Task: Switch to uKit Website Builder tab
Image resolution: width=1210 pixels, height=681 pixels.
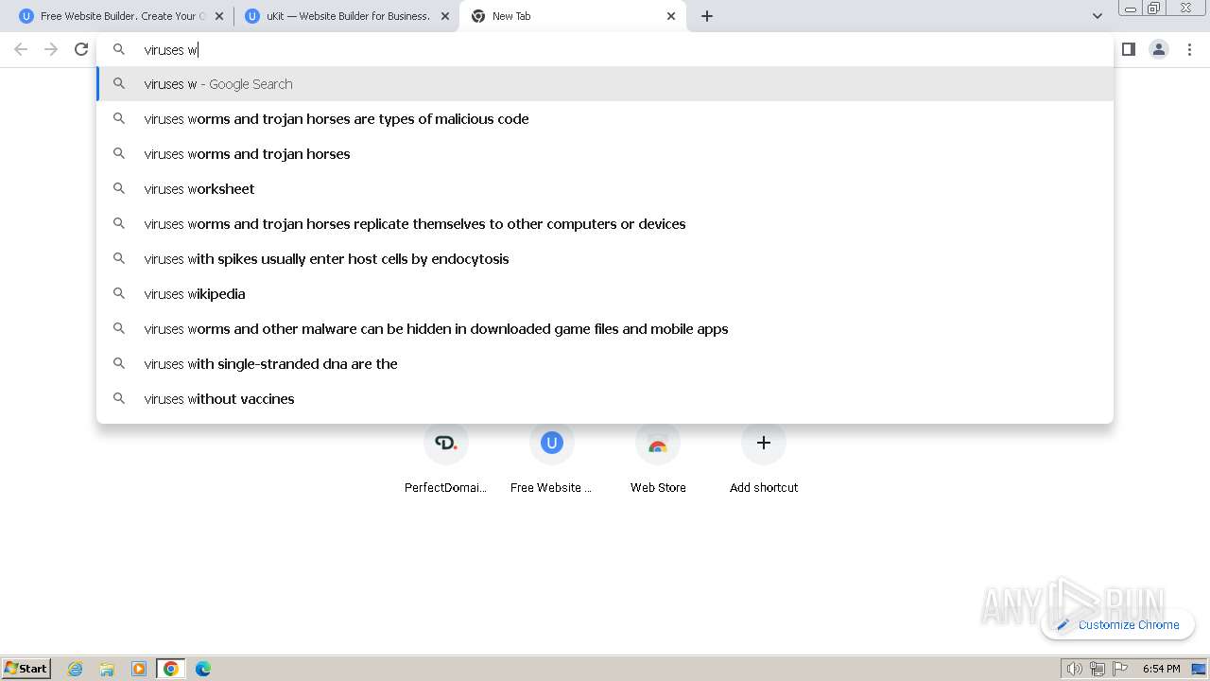Action: coord(346,16)
